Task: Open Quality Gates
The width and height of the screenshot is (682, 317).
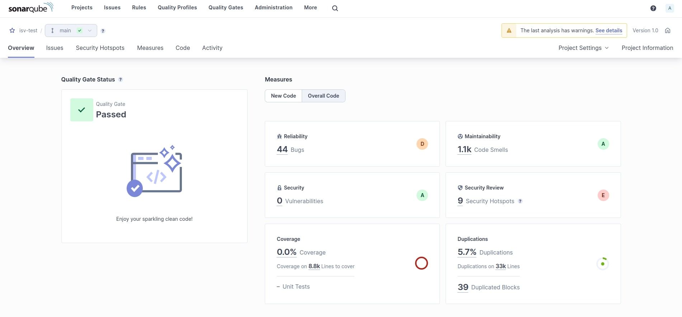Action: point(226,8)
